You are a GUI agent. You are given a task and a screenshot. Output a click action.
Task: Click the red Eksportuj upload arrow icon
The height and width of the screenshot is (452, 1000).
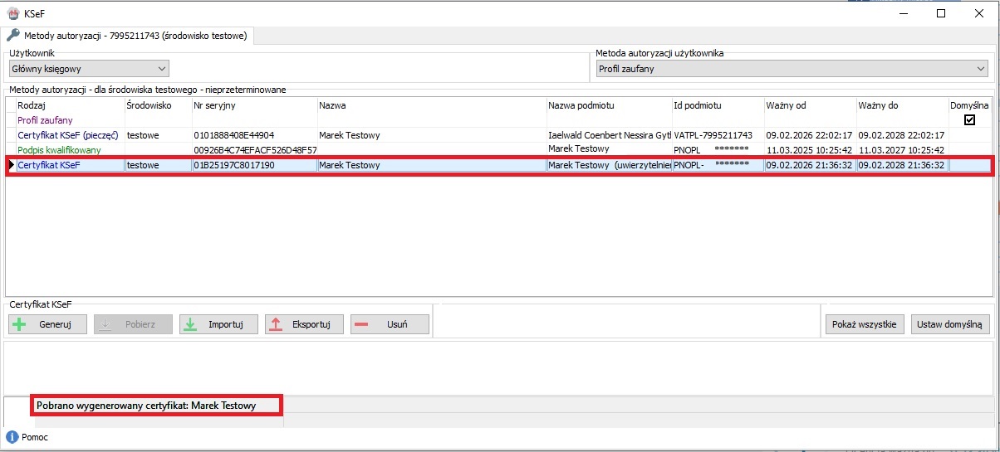[277, 324]
